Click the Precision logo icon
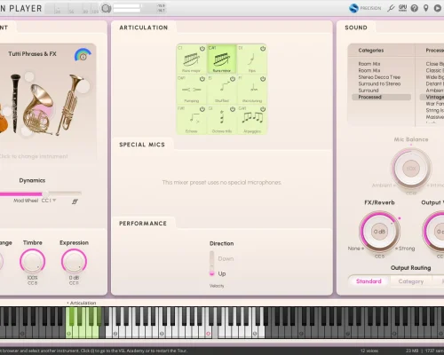Viewport: 444px width, 355px height. coord(353,8)
